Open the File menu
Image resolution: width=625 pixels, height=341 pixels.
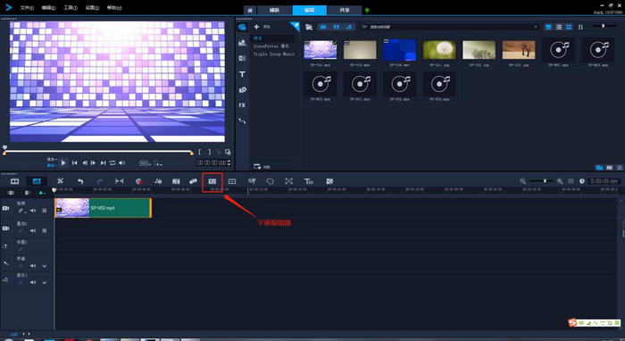point(27,7)
